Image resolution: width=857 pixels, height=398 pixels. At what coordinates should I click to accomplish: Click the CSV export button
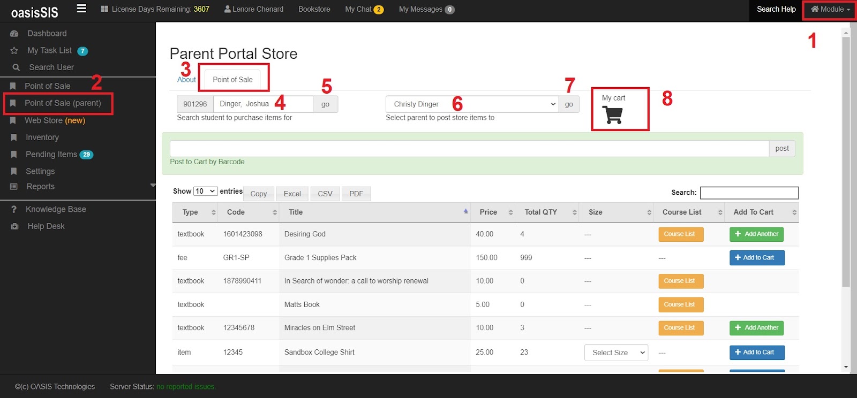click(x=325, y=194)
